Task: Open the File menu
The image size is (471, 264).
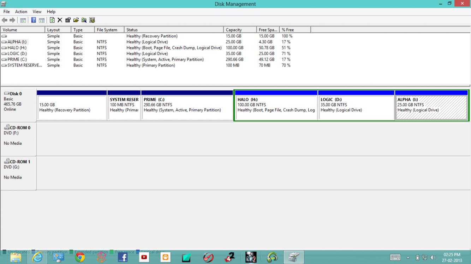Action: tap(7, 12)
